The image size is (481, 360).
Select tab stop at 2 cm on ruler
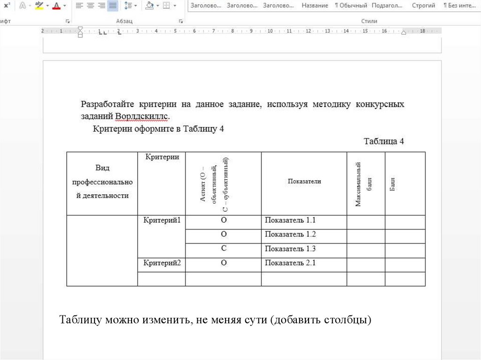click(119, 33)
